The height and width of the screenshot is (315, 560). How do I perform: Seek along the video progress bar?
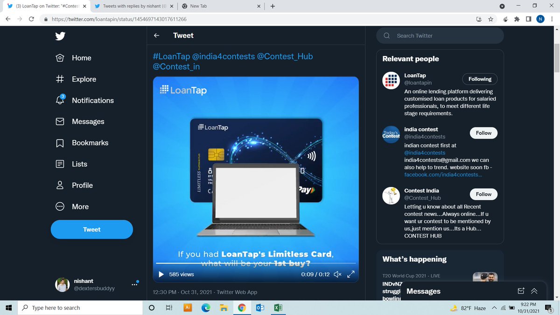coord(255,263)
